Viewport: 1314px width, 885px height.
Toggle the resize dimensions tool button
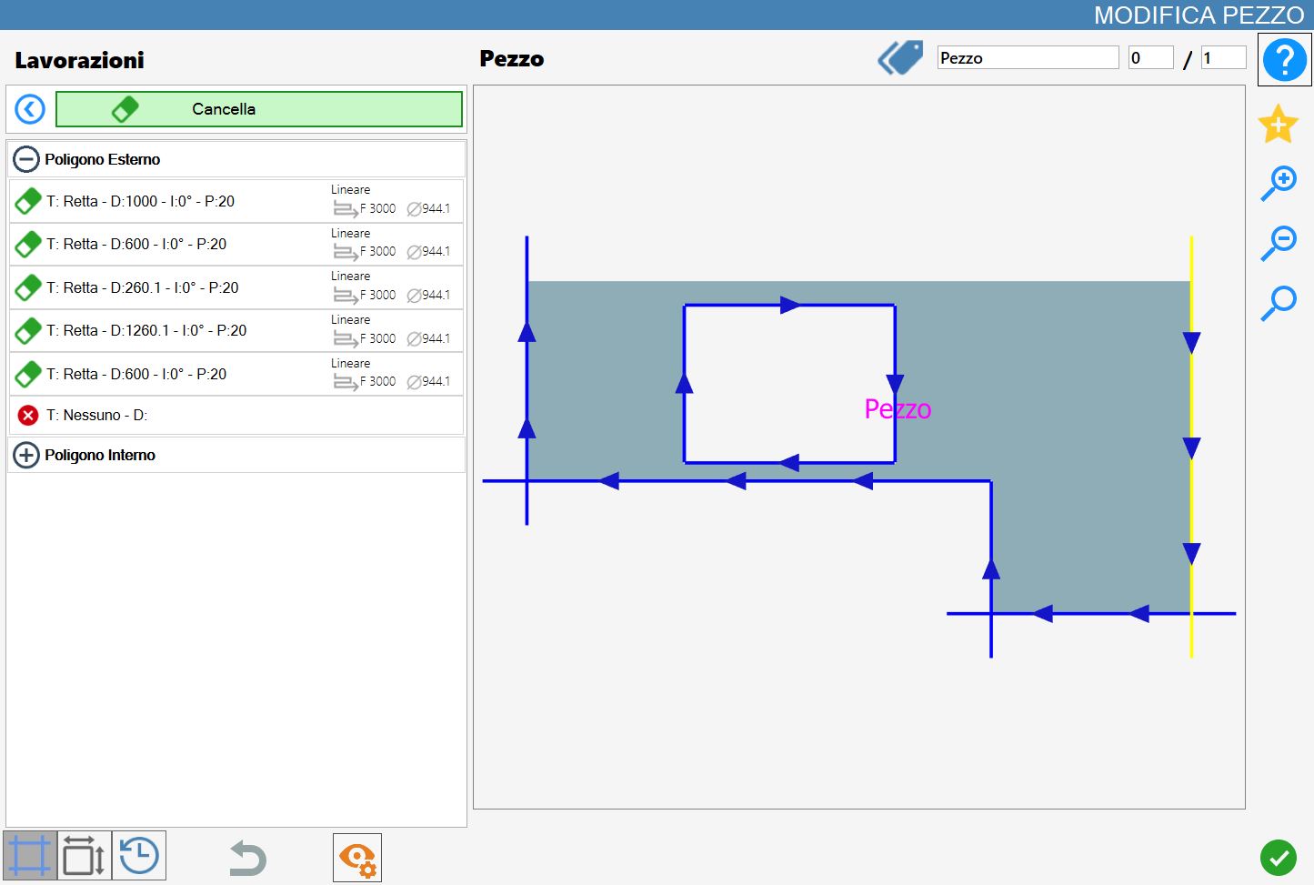point(85,856)
